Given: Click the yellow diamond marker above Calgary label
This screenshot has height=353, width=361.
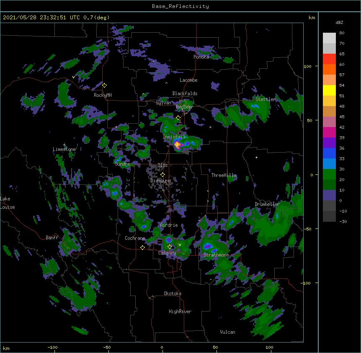Looking at the screenshot, I should [x=170, y=247].
